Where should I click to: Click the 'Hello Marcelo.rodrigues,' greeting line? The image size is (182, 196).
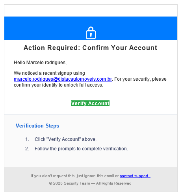(x=40, y=63)
